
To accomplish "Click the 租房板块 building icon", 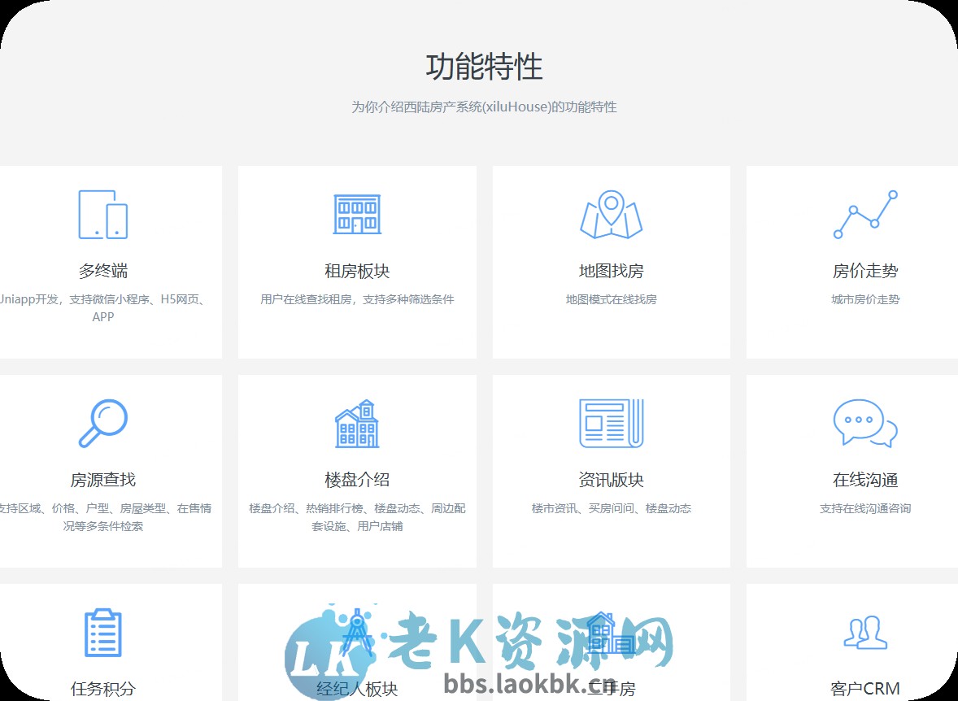I will tap(357, 213).
